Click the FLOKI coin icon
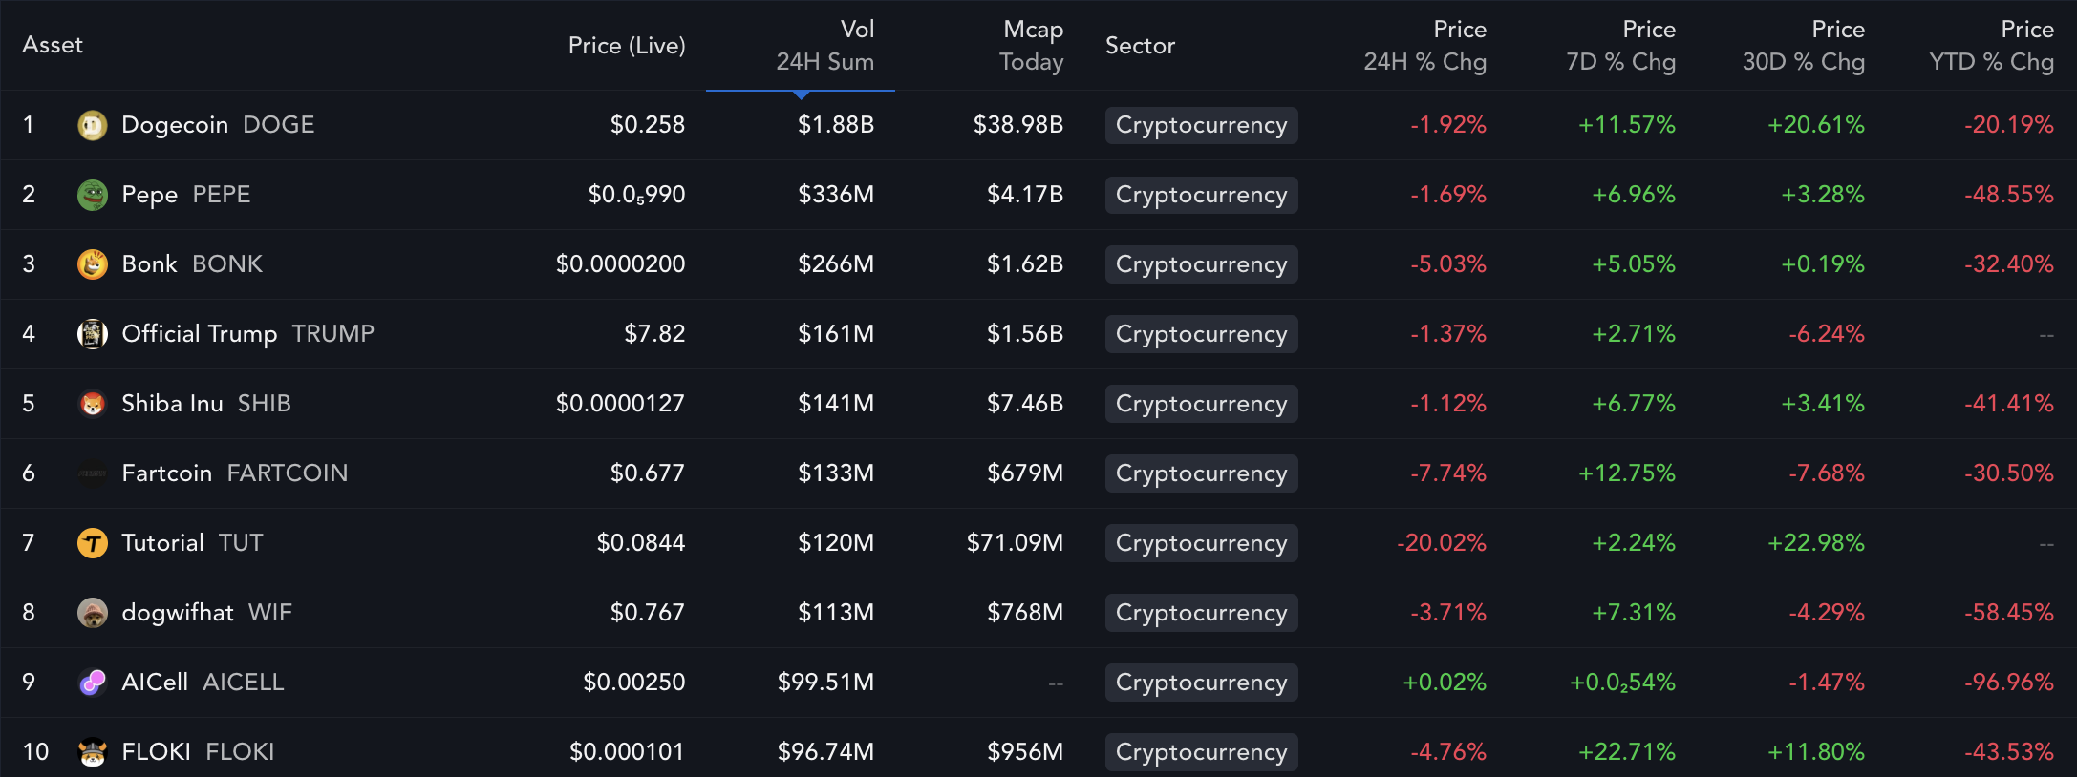 pyautogui.click(x=93, y=752)
